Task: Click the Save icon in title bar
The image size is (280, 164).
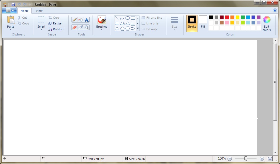Action: pos(13,4)
